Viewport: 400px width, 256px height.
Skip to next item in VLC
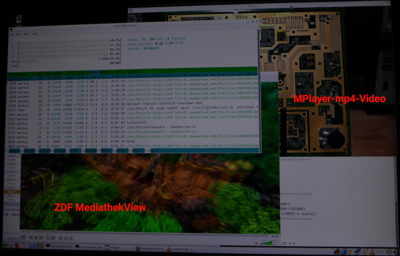[x=41, y=238]
